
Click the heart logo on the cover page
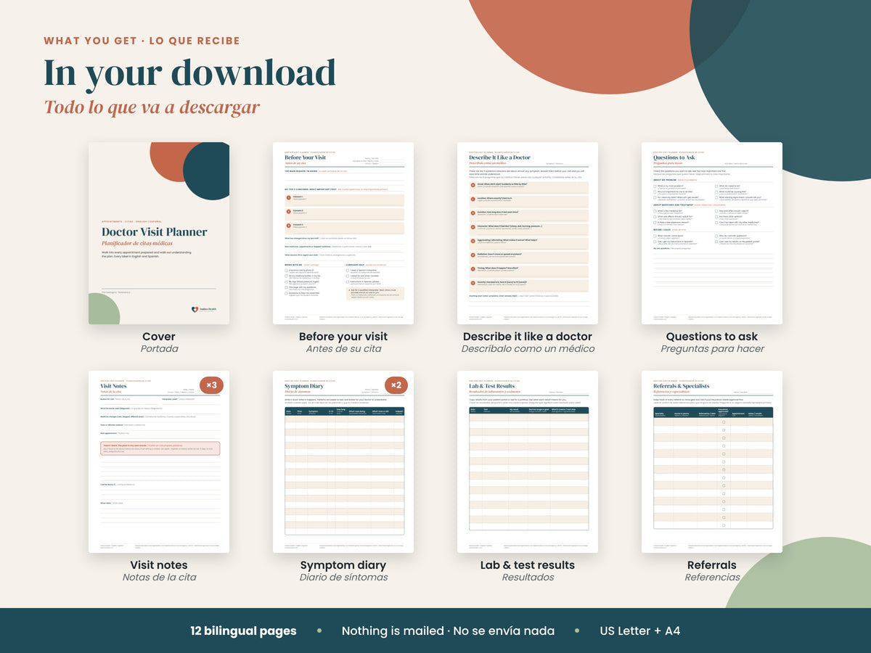click(x=195, y=309)
